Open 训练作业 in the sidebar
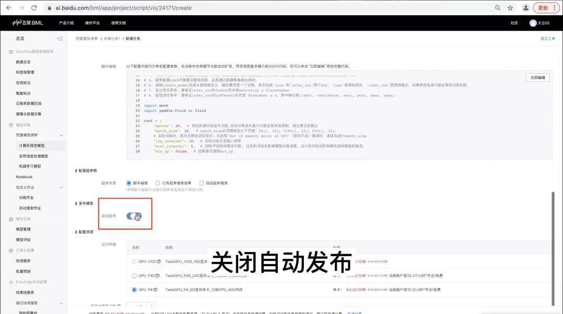Screen dimensions: 563x314 point(26,198)
